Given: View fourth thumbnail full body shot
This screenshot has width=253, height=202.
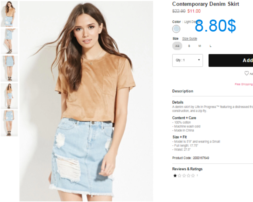Looking at the screenshot, I should click(x=9, y=96).
